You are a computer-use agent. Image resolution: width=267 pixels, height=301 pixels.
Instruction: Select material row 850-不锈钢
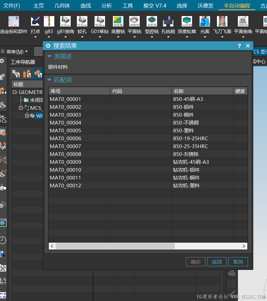pos(148,122)
